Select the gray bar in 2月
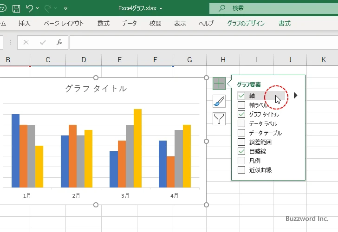The width and height of the screenshot is (338, 232). 81,161
